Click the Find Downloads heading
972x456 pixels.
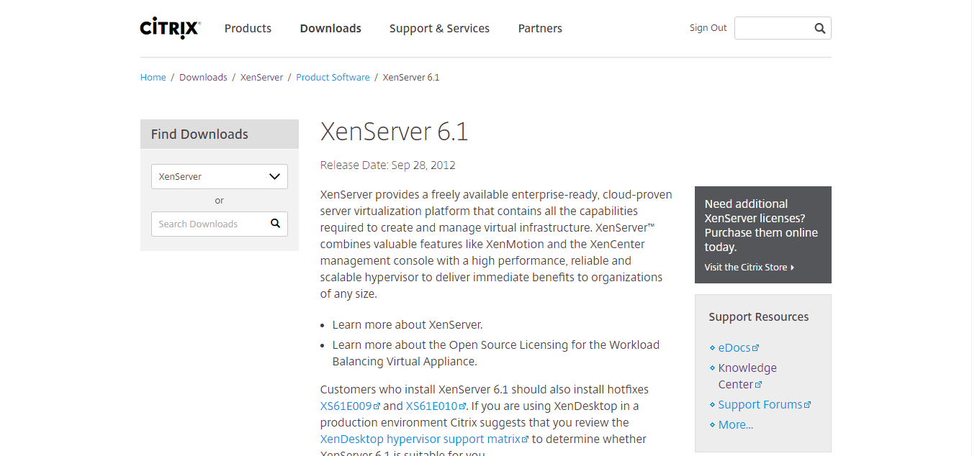tap(199, 134)
